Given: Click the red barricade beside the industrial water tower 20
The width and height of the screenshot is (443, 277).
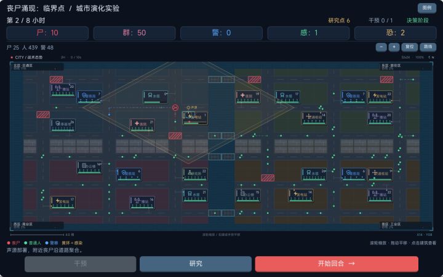Looking at the screenshot, I should point(268,178).
